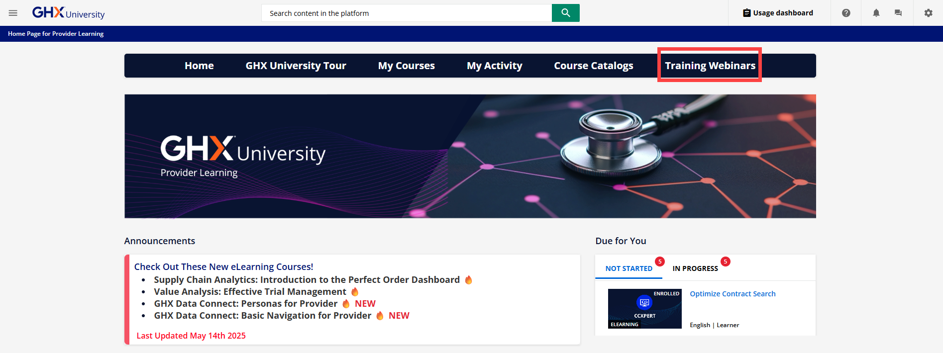Open the help question mark icon
943x353 pixels.
pyautogui.click(x=846, y=13)
